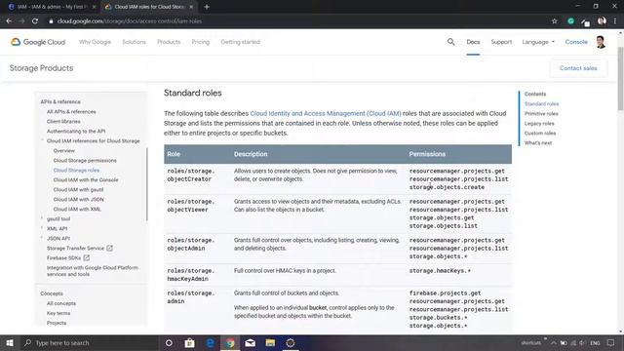
Task: Expand the JSON API section
Action: tap(42, 238)
